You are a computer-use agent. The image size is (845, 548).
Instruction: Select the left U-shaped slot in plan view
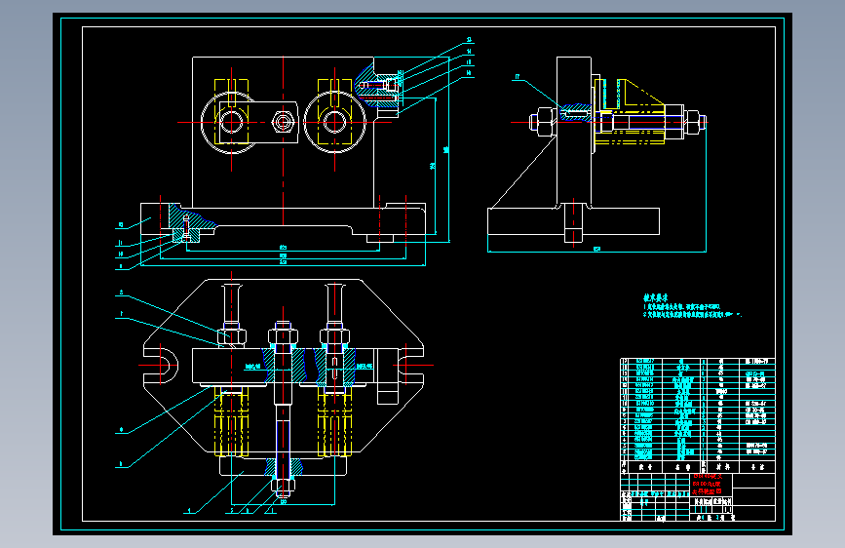(x=161, y=365)
